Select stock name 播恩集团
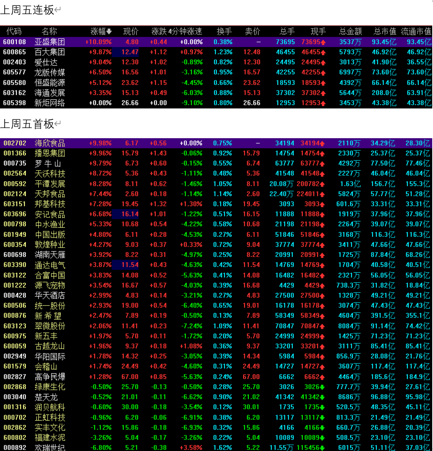Screen dimensions: 433x451 [50, 153]
